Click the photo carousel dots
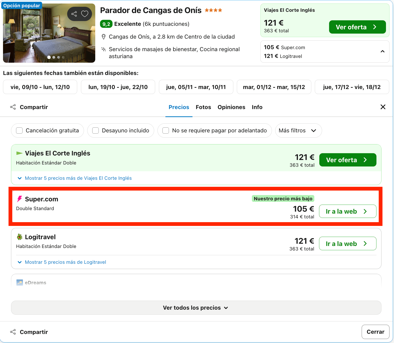This screenshot has width=394, height=343. [x=56, y=57]
